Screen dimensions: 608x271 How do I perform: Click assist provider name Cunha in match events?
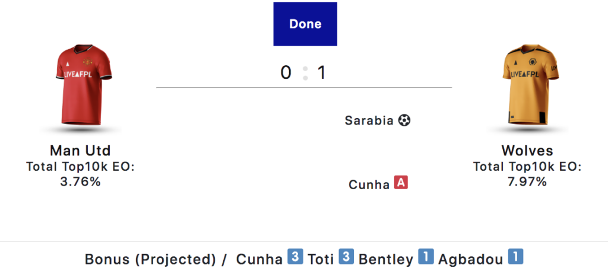[369, 184]
